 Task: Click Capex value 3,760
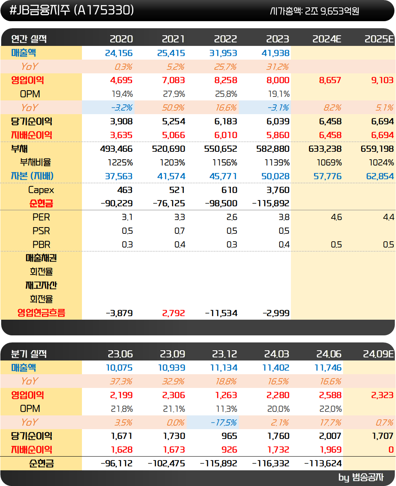[x=278, y=190]
